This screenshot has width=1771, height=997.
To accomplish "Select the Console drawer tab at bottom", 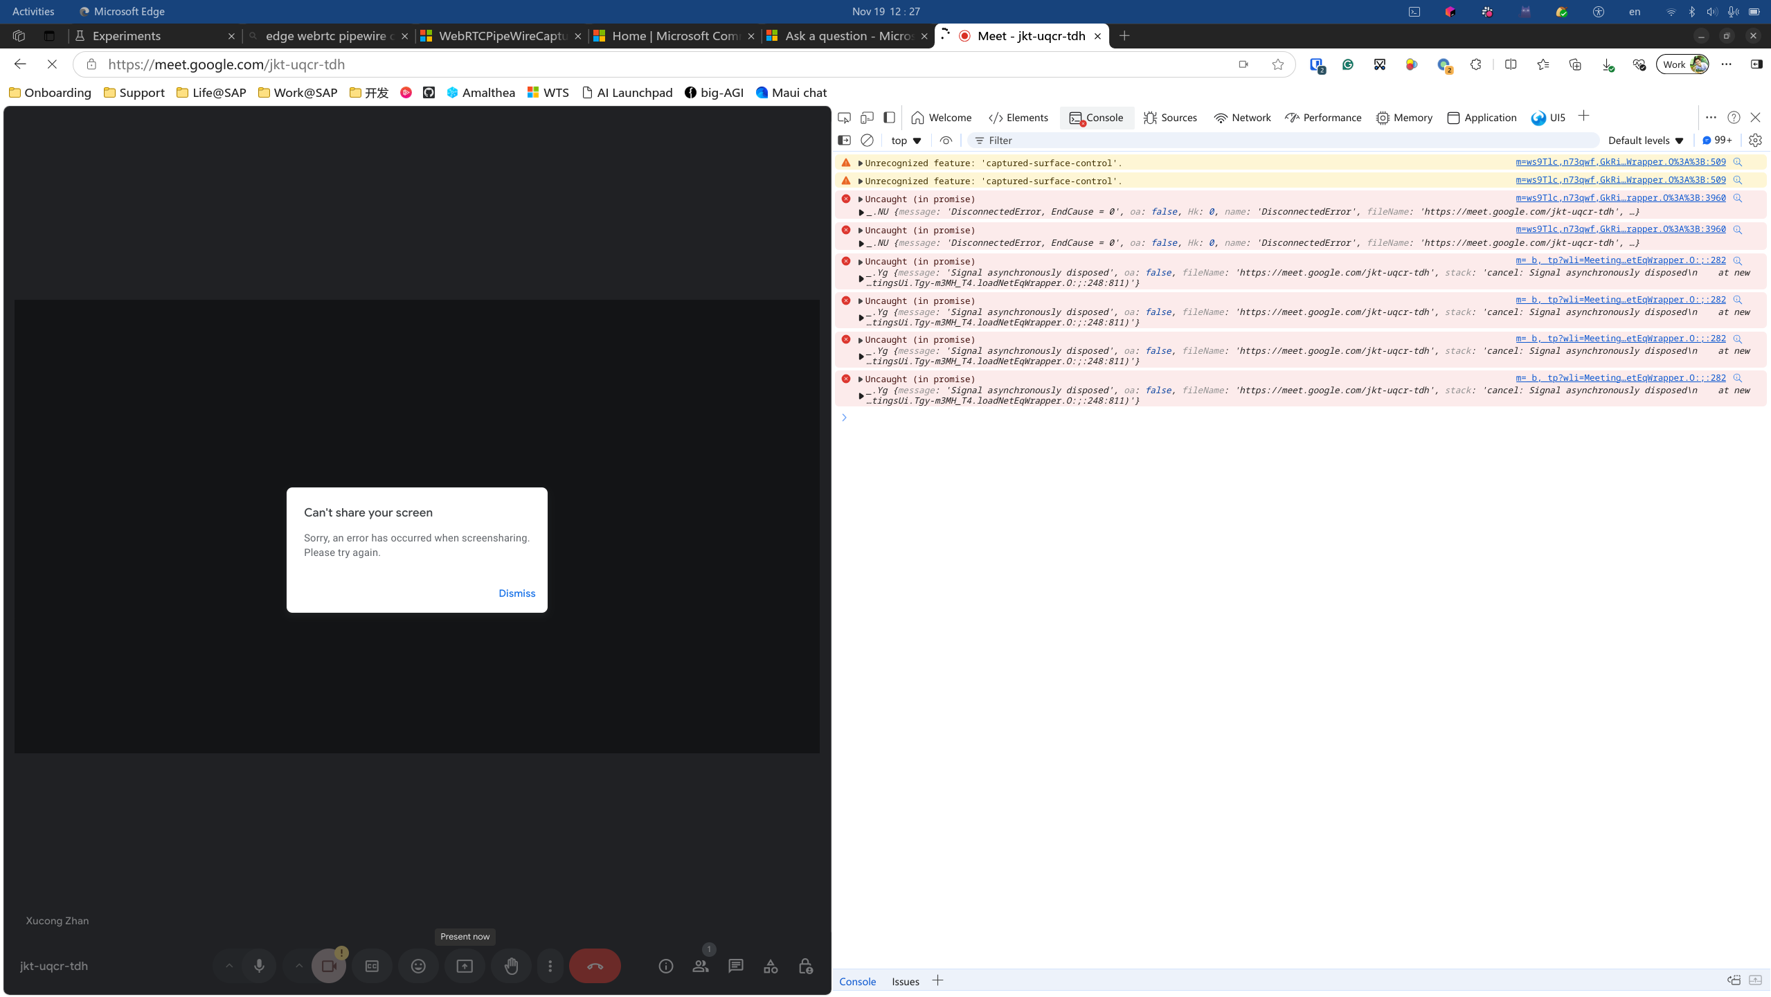I will click(x=857, y=981).
